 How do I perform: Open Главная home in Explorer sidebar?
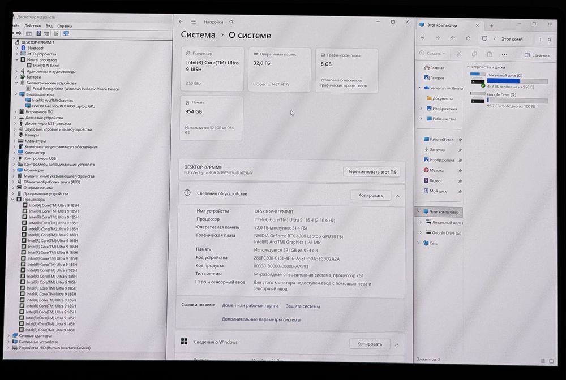click(434, 67)
